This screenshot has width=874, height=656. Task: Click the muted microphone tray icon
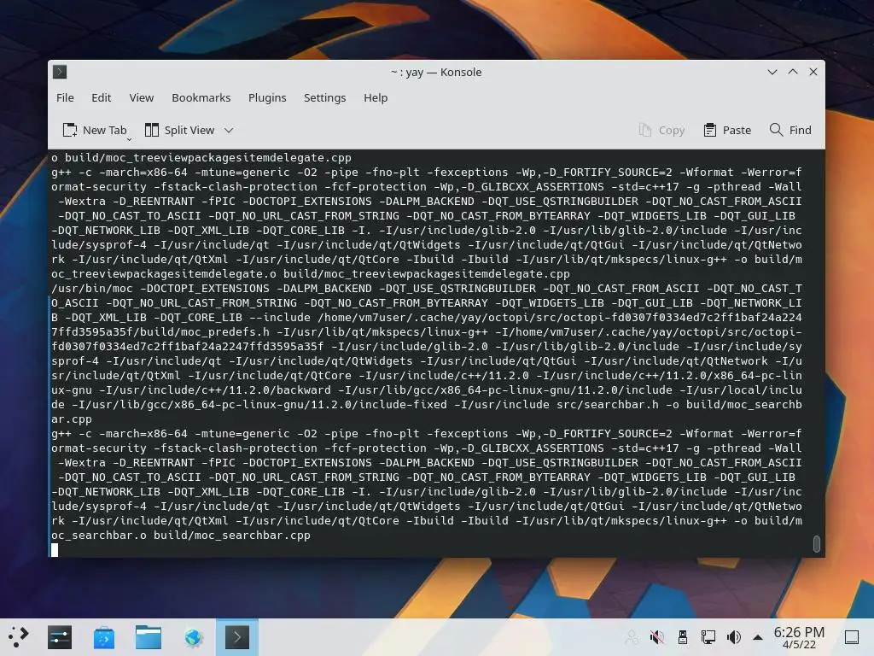[657, 637]
